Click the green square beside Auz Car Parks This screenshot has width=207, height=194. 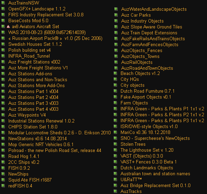tap(116, 15)
